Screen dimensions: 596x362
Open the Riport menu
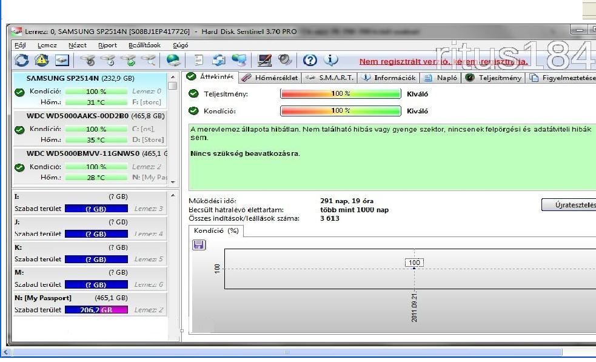coord(107,45)
